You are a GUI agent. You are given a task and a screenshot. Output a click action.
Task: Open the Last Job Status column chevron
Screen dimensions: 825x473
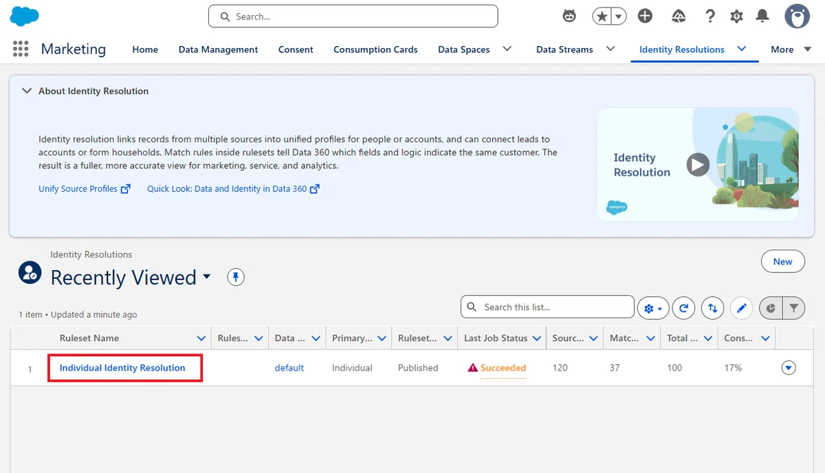pos(536,338)
